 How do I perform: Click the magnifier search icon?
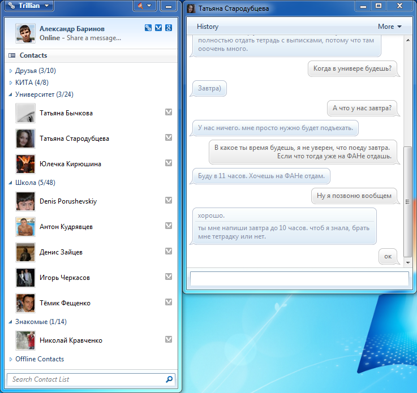(x=169, y=379)
